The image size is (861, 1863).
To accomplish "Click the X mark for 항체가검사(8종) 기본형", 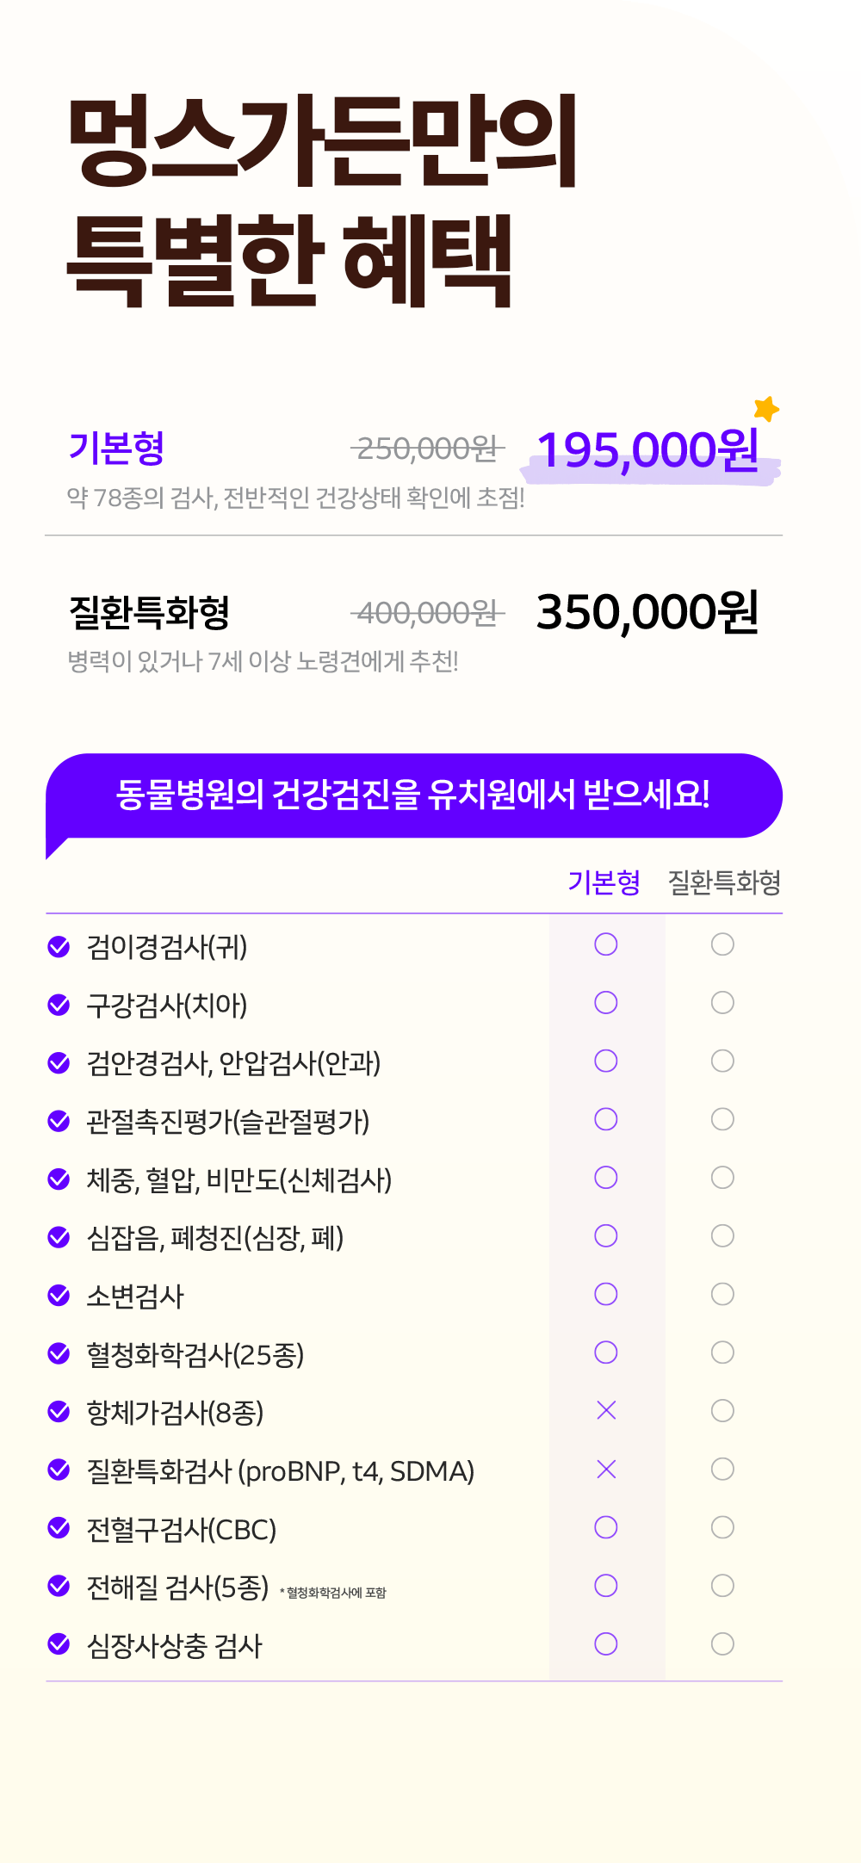I will pyautogui.click(x=606, y=1410).
